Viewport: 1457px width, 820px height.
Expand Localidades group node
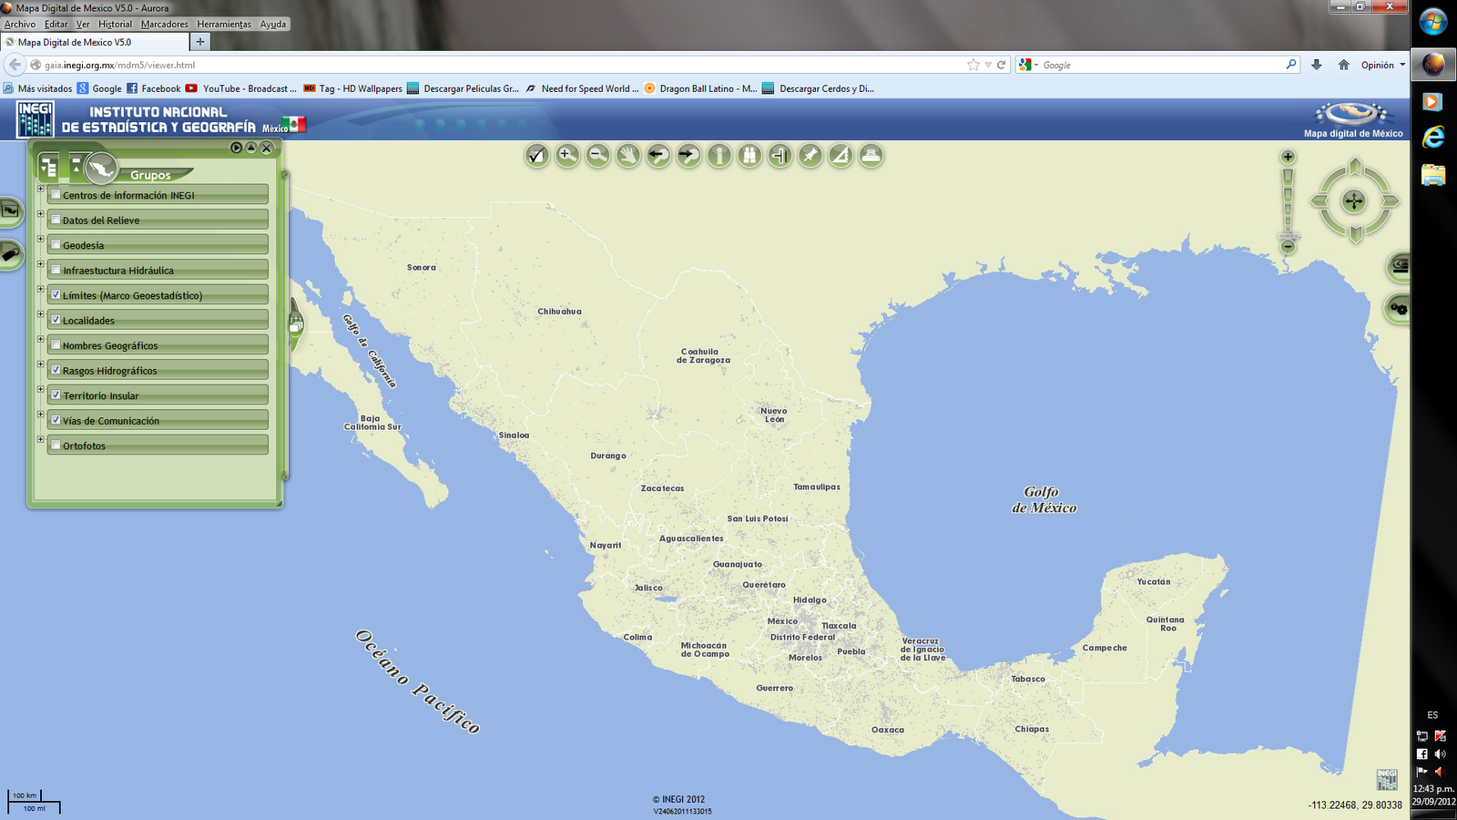40,314
